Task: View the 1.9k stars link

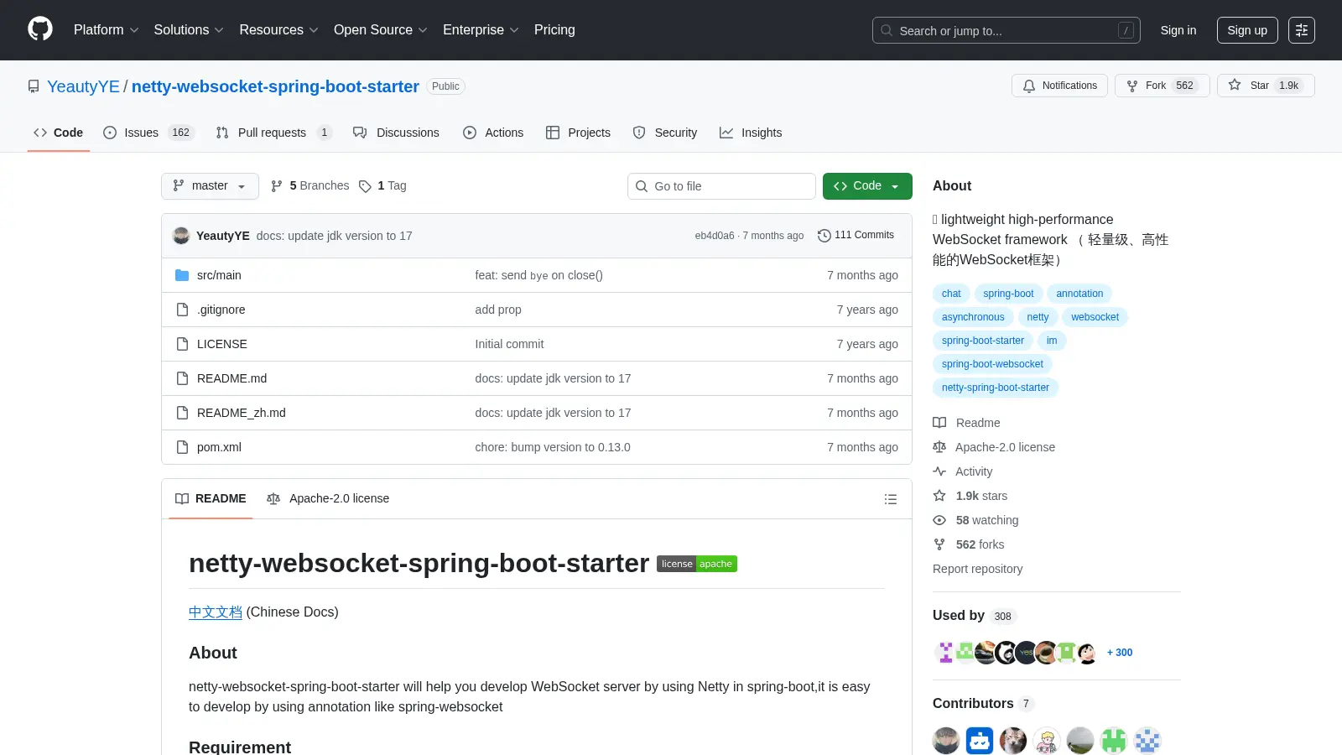Action: coord(970,496)
